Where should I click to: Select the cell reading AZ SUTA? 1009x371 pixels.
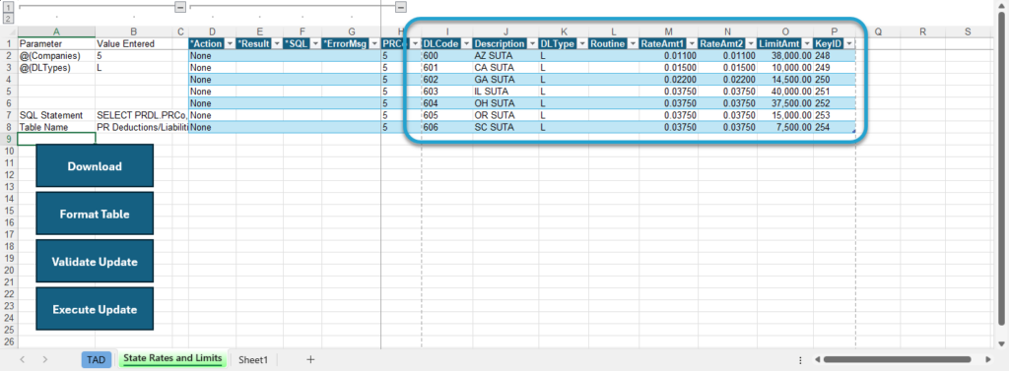tap(505, 56)
